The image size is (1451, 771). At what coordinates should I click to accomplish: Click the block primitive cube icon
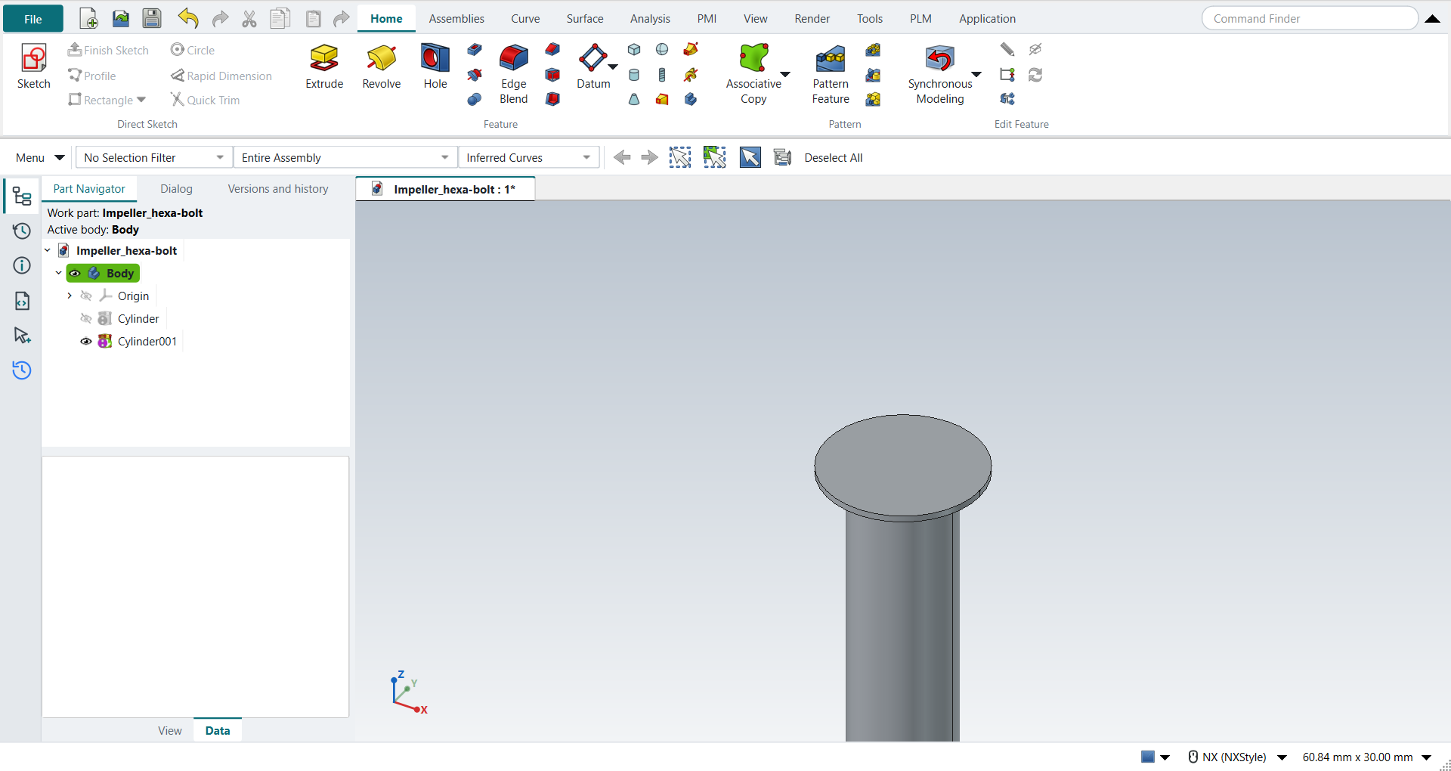634,50
